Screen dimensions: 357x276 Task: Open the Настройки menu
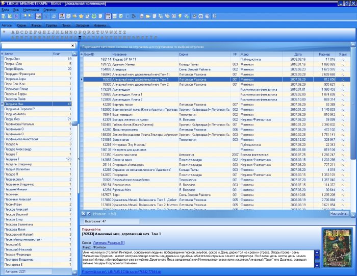(x=31, y=10)
